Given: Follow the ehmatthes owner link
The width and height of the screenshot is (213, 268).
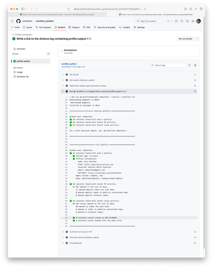Looking at the screenshot, I should (x=27, y=21).
